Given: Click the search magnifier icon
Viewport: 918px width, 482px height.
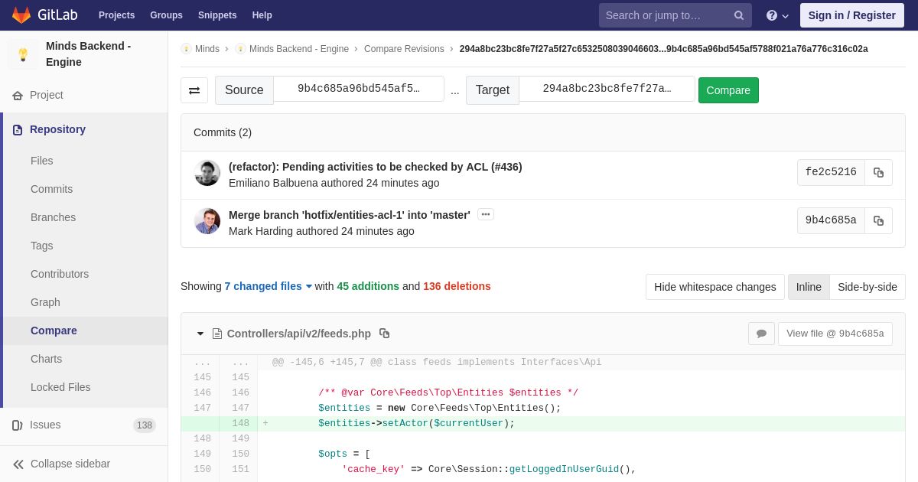Looking at the screenshot, I should 739,15.
